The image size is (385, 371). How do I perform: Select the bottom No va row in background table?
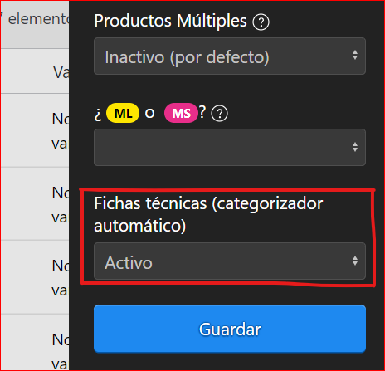coord(35,343)
